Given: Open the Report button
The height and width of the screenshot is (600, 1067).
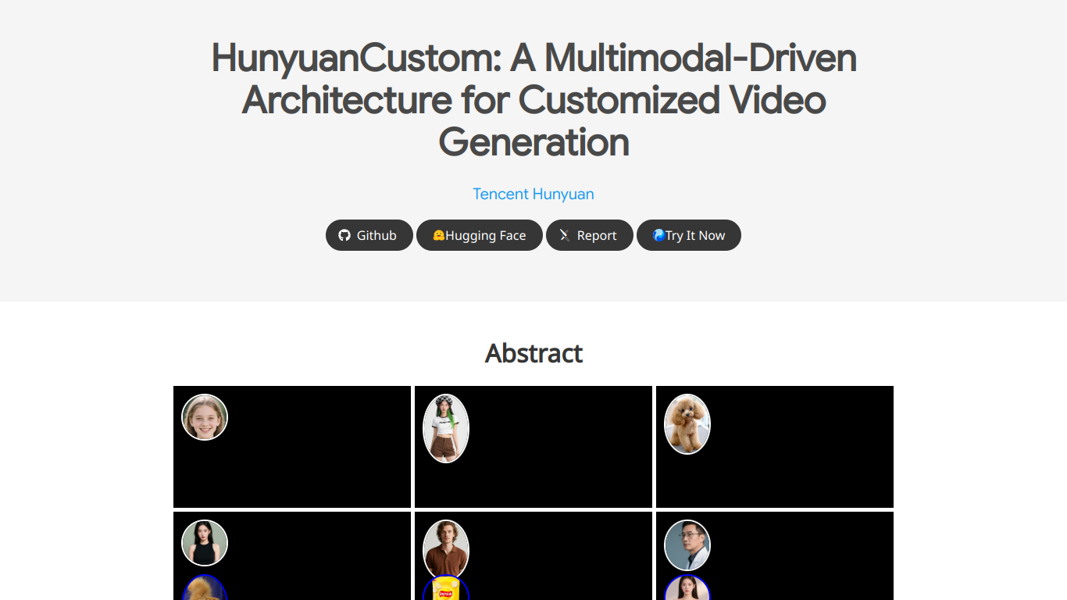Looking at the screenshot, I should [589, 235].
